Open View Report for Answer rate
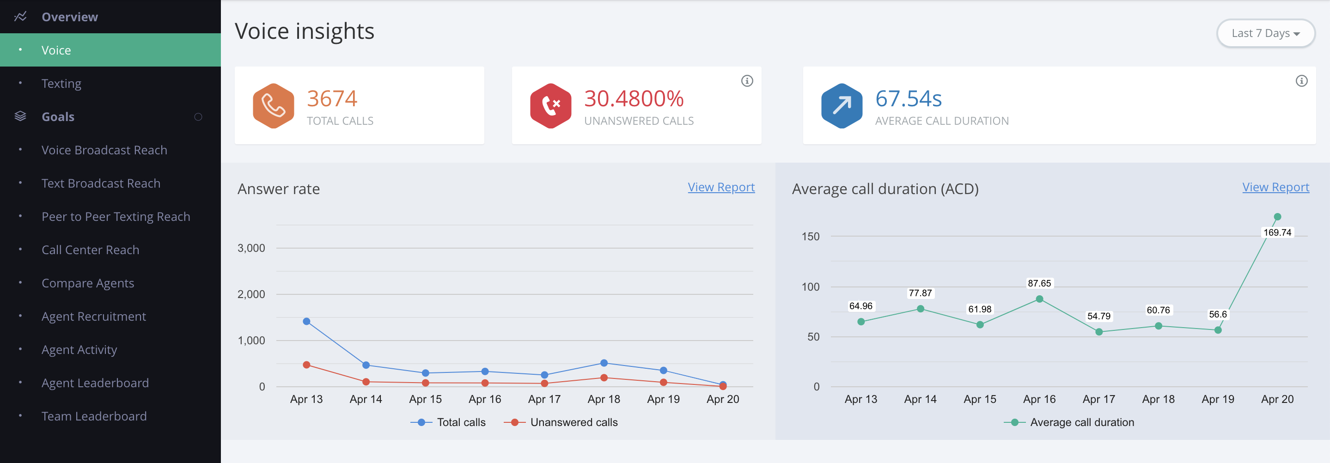Viewport: 1330px width, 463px height. (721, 187)
